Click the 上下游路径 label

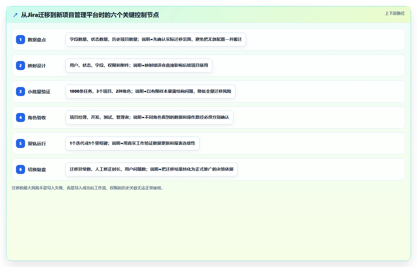coord(395,13)
